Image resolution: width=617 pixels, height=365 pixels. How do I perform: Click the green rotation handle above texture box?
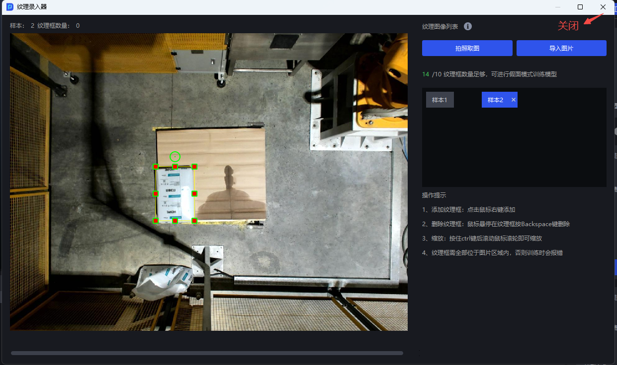175,156
